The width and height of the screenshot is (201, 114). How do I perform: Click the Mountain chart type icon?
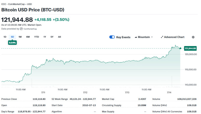pos(136,37)
